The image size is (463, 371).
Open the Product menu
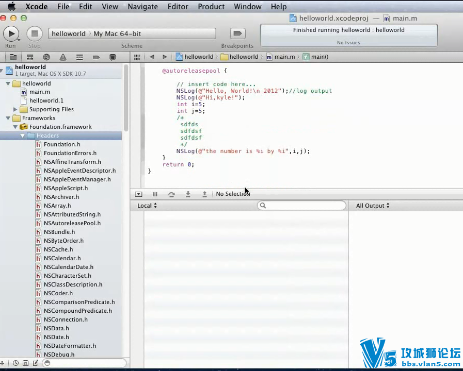point(211,7)
